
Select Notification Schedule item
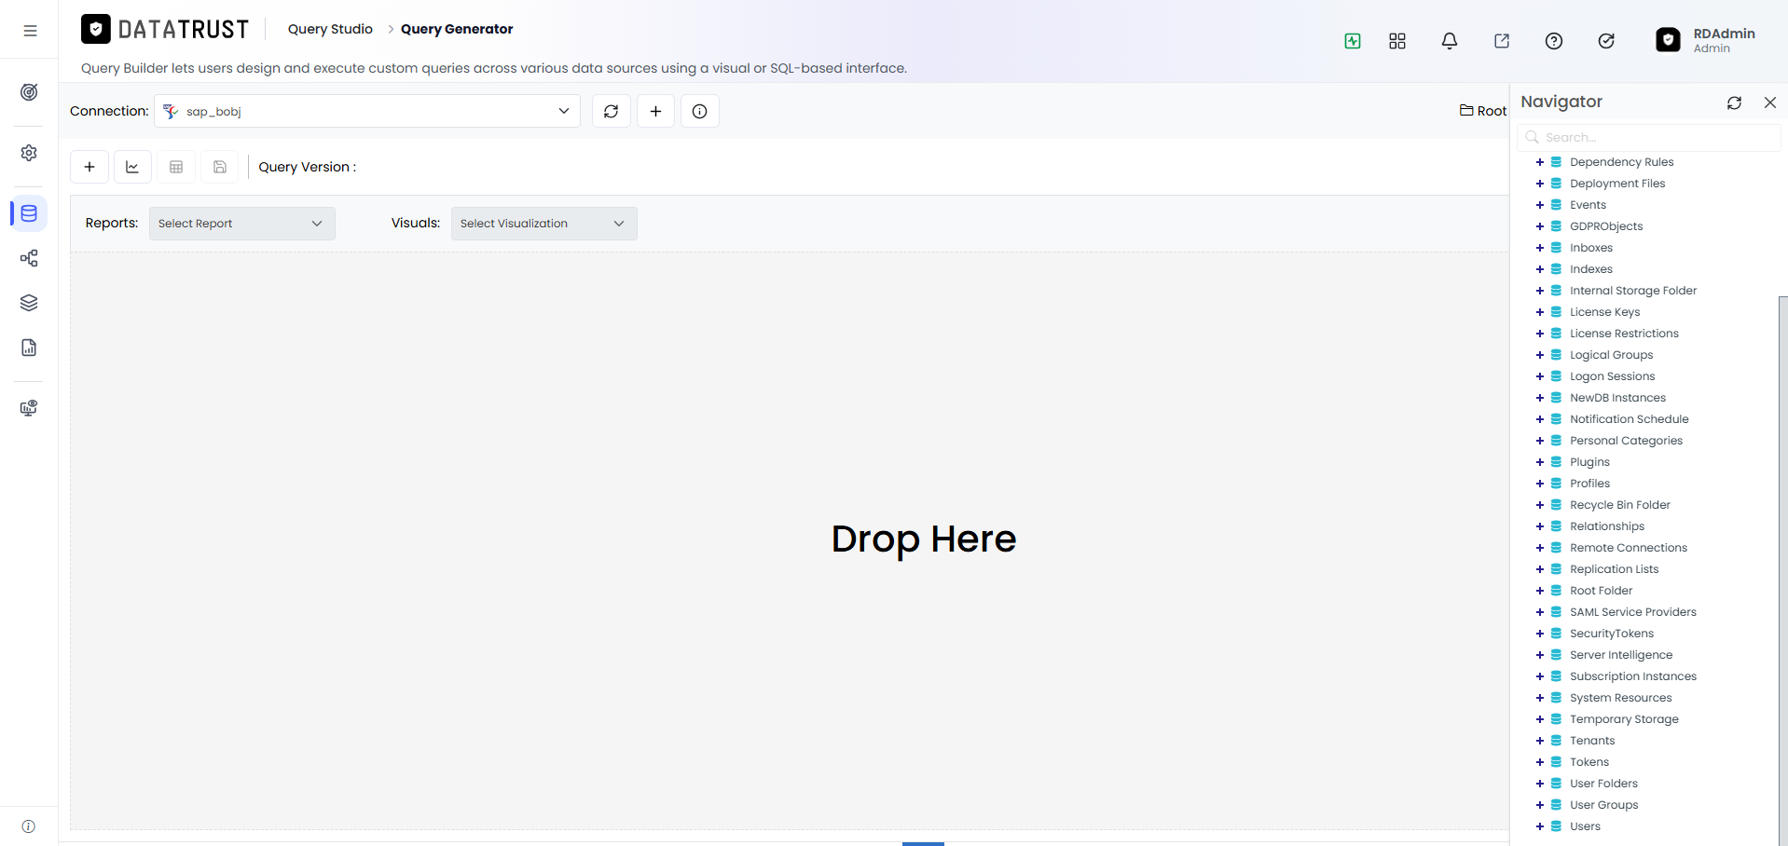coord(1630,419)
